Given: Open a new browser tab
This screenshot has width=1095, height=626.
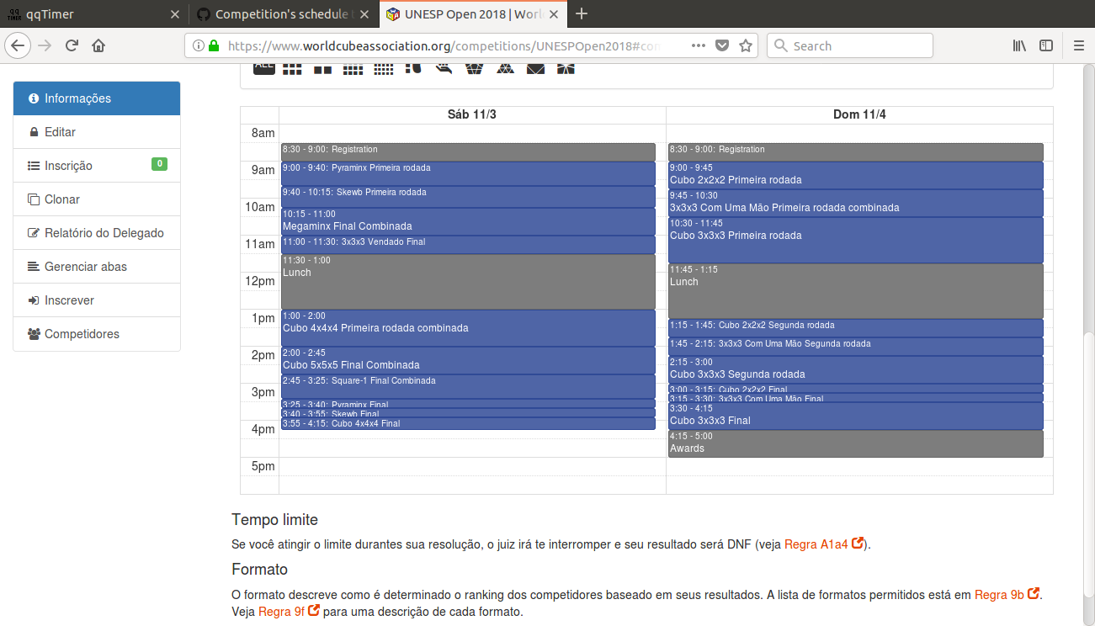Looking at the screenshot, I should click(581, 13).
